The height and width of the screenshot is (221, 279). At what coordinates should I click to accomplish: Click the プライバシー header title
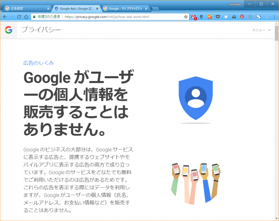pyautogui.click(x=41, y=29)
